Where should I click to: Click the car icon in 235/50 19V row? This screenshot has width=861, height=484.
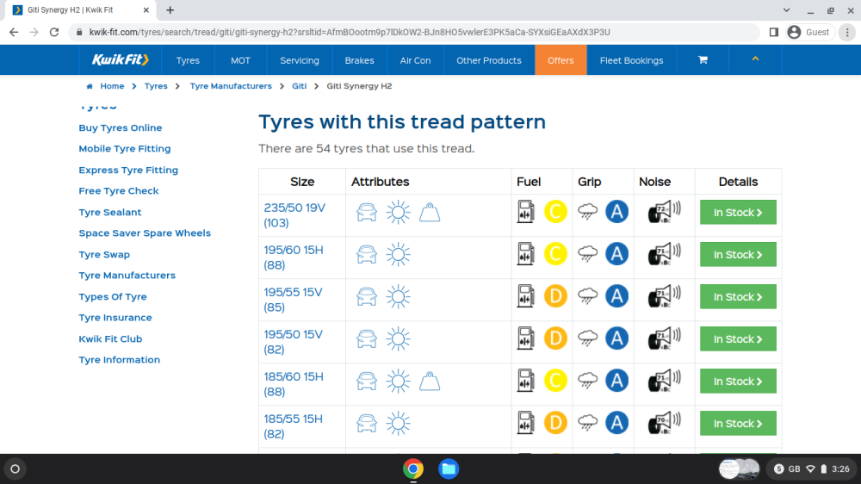coord(366,212)
